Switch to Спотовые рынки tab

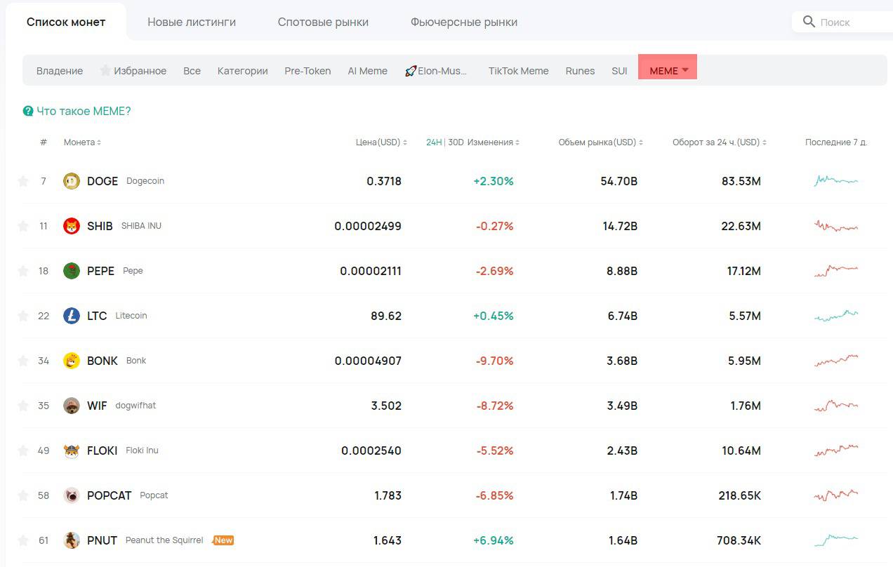(x=323, y=22)
